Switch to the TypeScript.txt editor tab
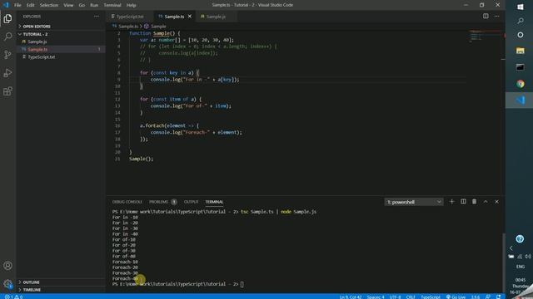Screen dimensions: 533x299 130,17
